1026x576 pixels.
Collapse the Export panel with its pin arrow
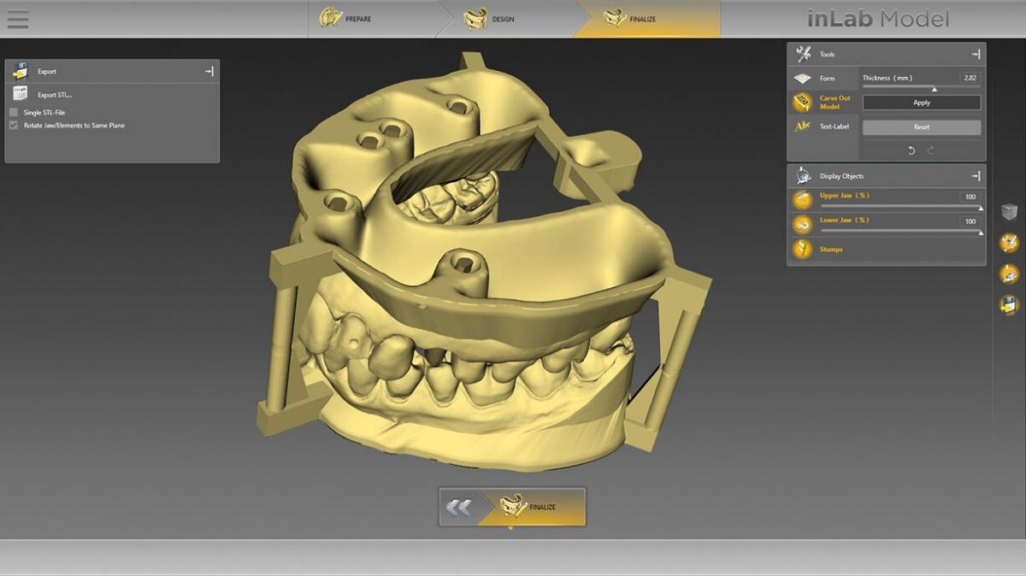[209, 72]
